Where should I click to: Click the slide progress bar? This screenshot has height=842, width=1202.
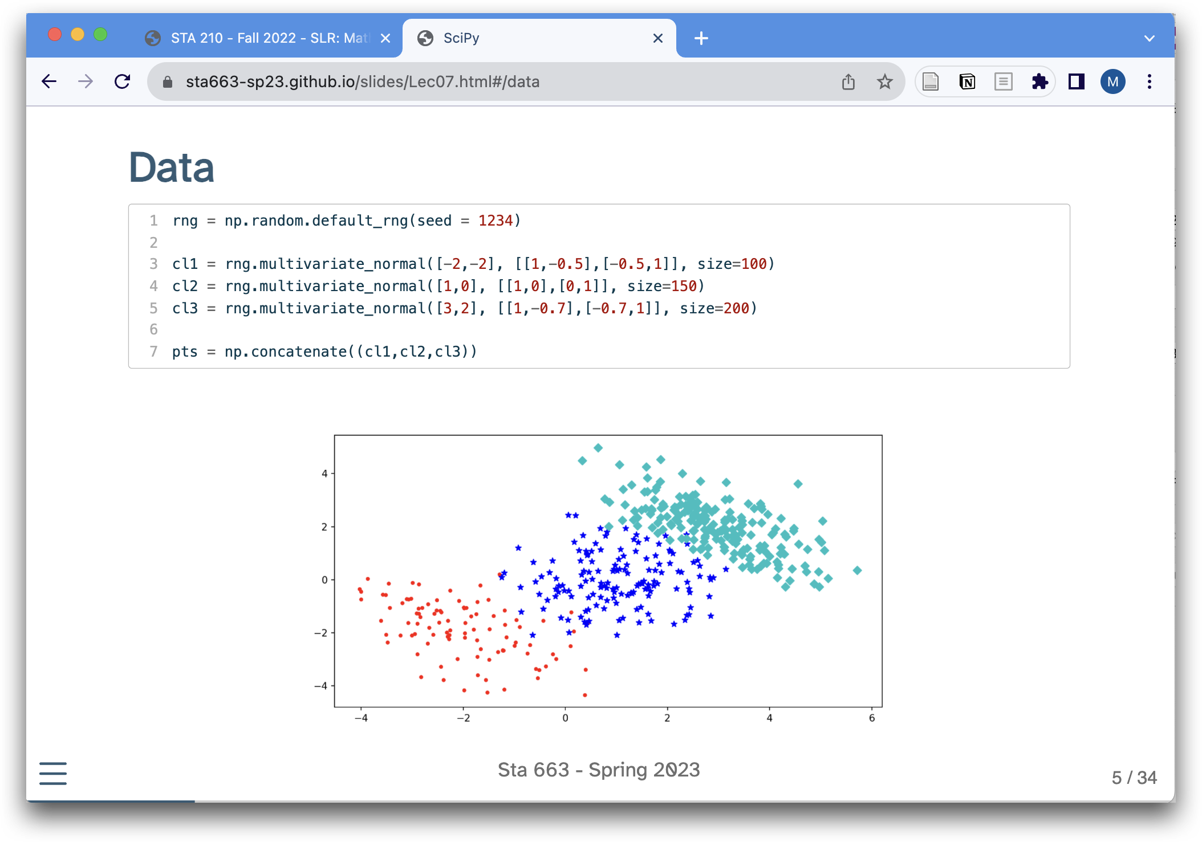point(600,801)
